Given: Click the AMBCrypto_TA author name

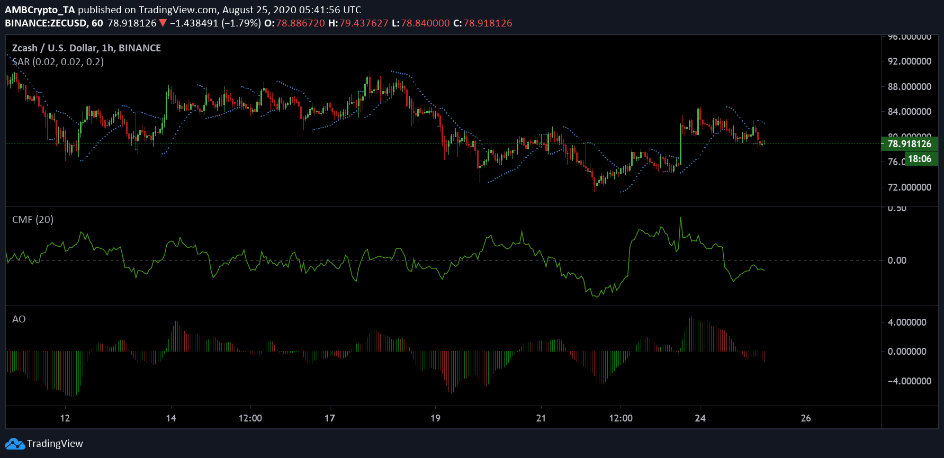Looking at the screenshot, I should click(x=40, y=10).
